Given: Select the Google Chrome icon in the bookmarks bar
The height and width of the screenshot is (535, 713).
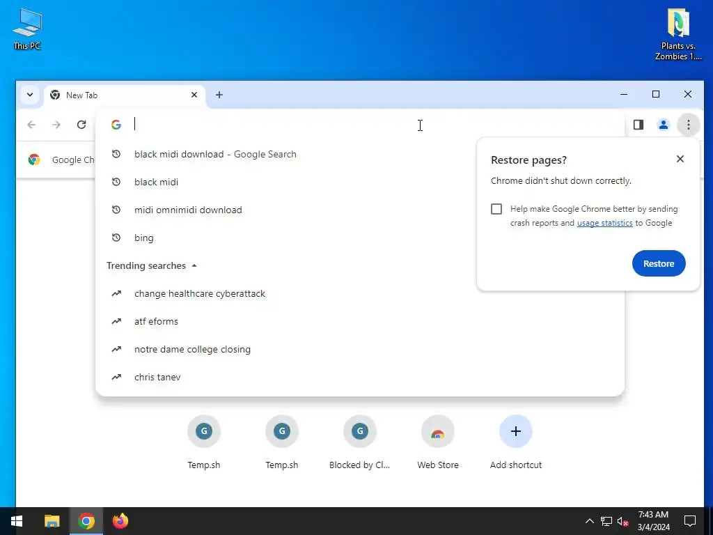Looking at the screenshot, I should click(x=34, y=160).
